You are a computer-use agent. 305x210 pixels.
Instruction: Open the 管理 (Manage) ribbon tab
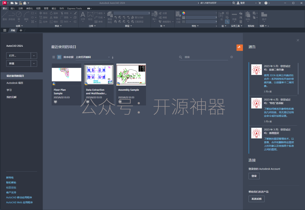tap(46, 8)
